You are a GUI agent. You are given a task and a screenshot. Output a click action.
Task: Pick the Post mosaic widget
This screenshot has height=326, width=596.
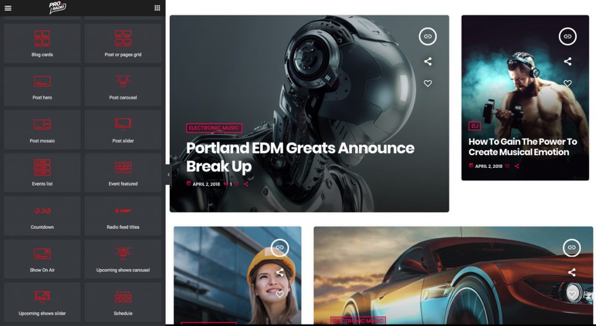[x=42, y=130]
